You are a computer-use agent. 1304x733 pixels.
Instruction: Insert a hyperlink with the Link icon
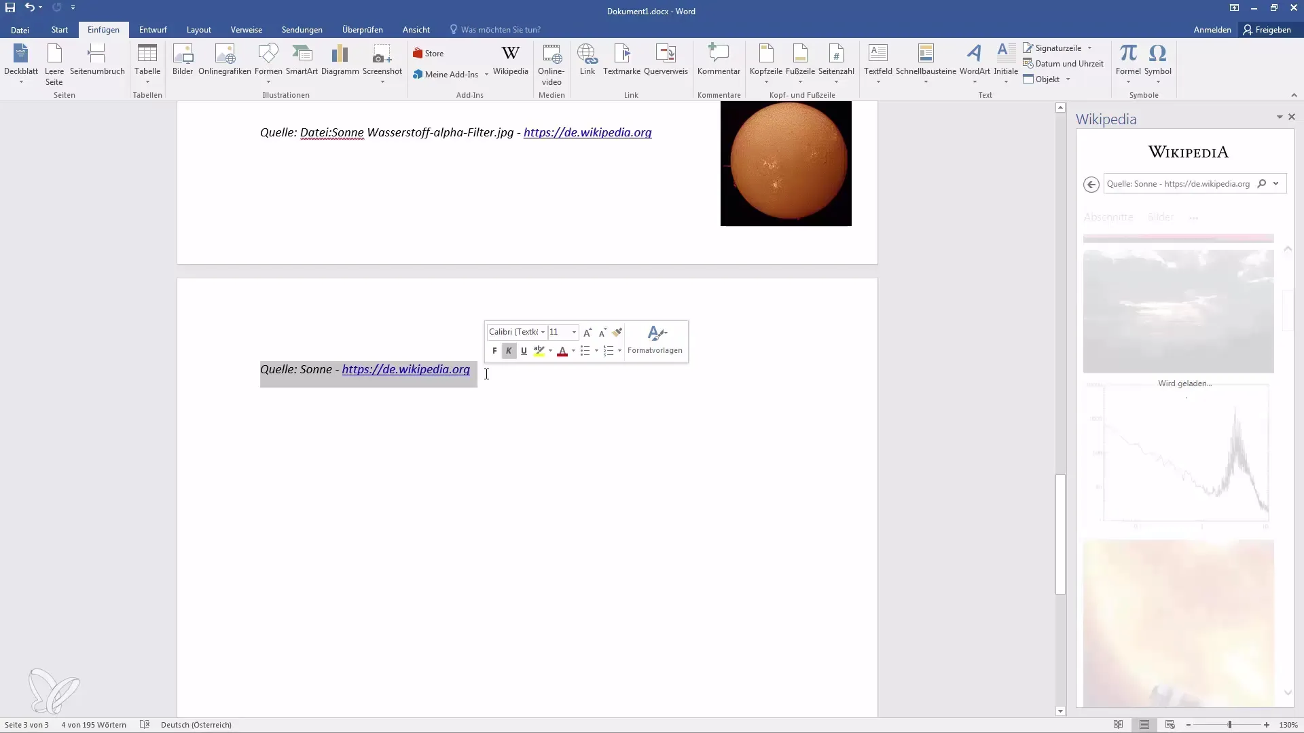click(587, 60)
